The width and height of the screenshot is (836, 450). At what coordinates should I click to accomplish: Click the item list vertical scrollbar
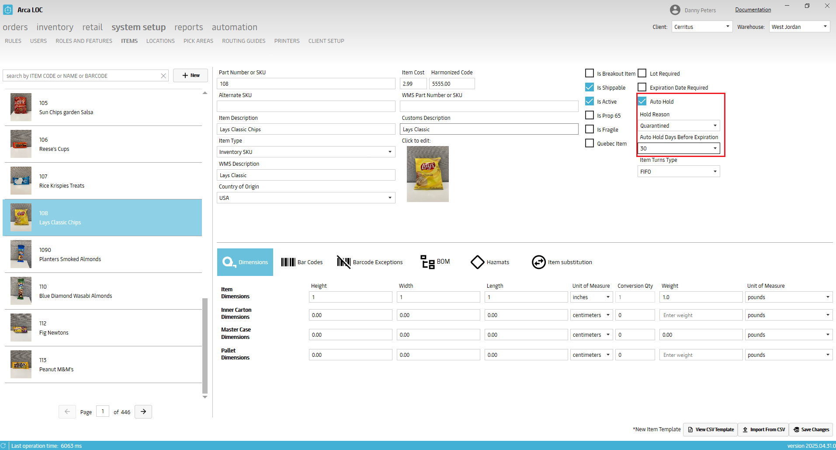pos(205,345)
